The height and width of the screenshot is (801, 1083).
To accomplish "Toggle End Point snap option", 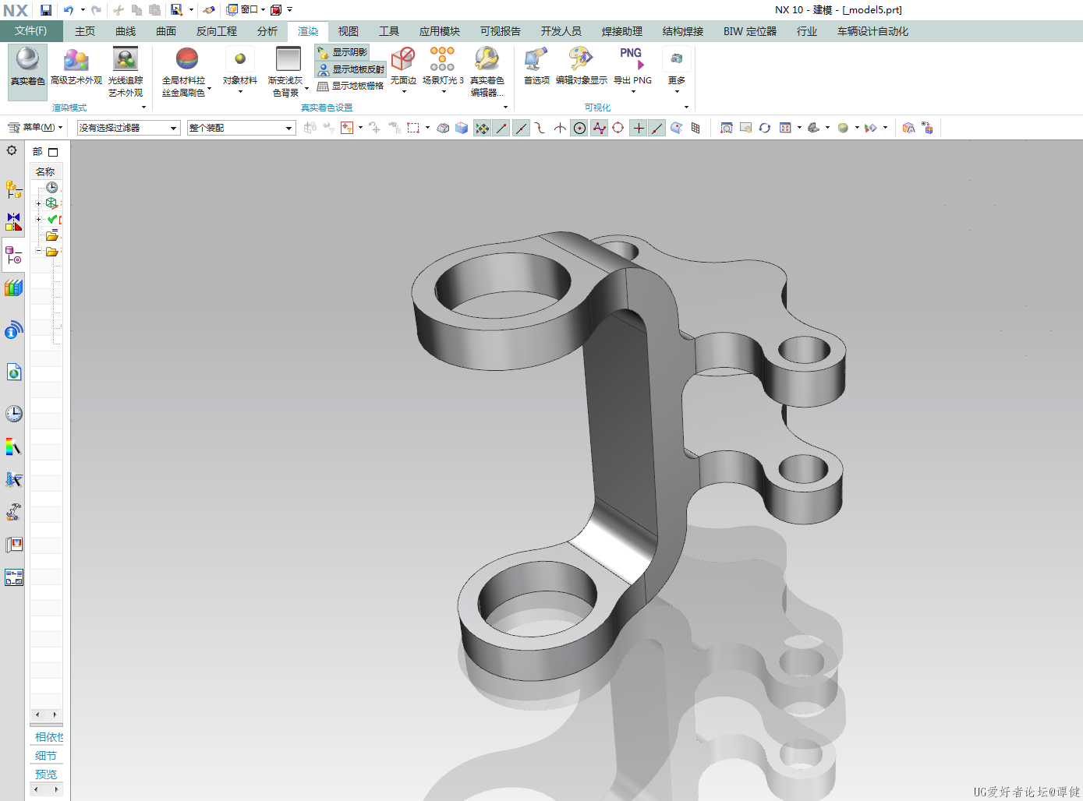I will pyautogui.click(x=501, y=128).
